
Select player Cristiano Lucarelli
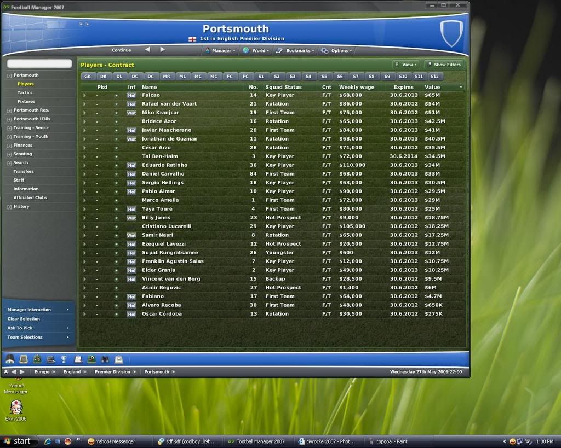pos(167,226)
